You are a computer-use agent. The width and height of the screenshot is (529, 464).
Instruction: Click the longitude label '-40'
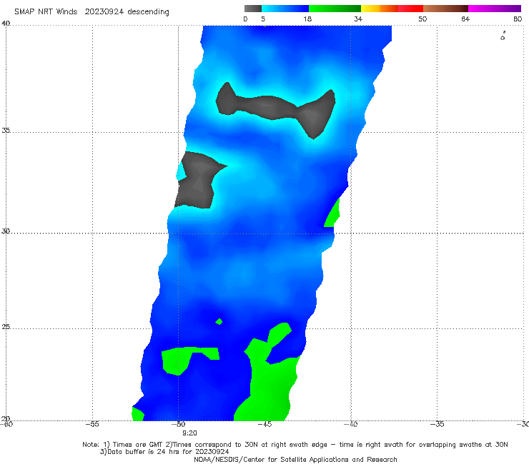(351, 424)
